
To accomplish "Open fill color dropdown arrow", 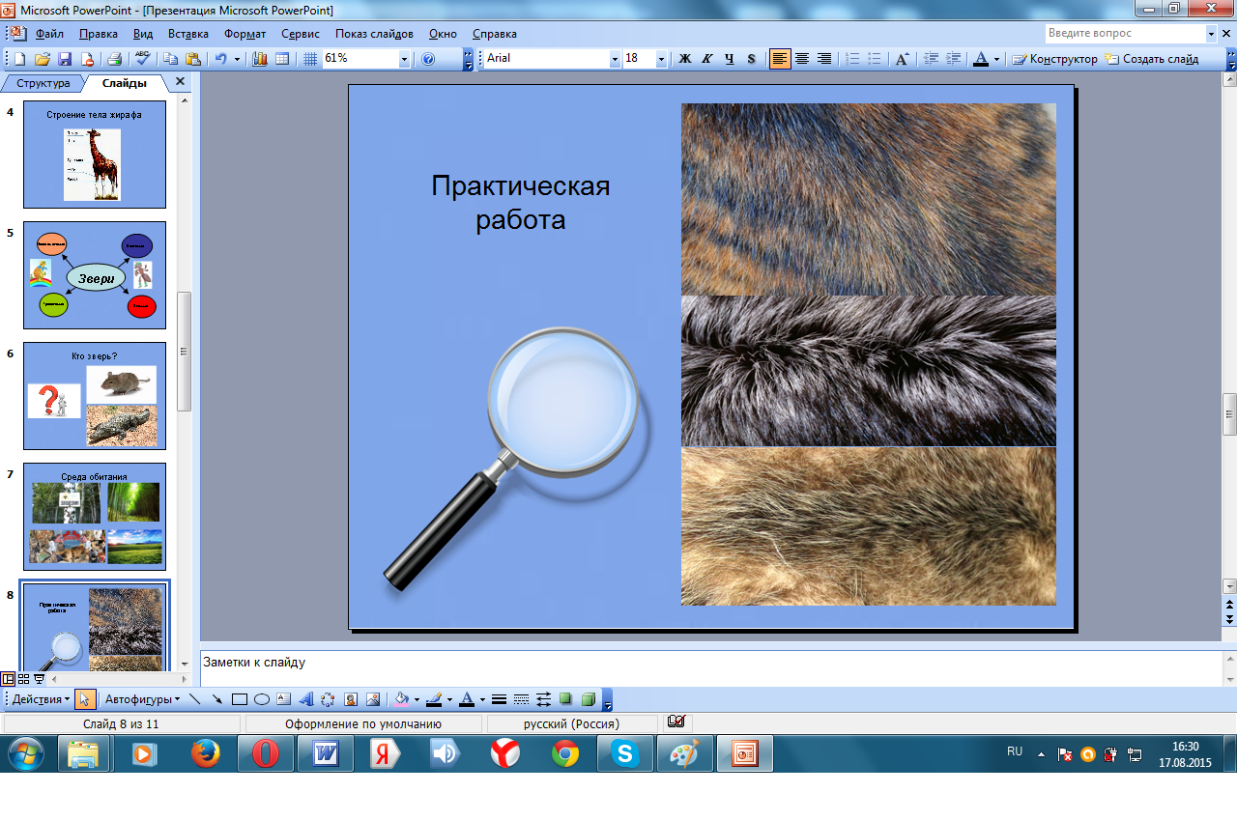I will tap(417, 699).
